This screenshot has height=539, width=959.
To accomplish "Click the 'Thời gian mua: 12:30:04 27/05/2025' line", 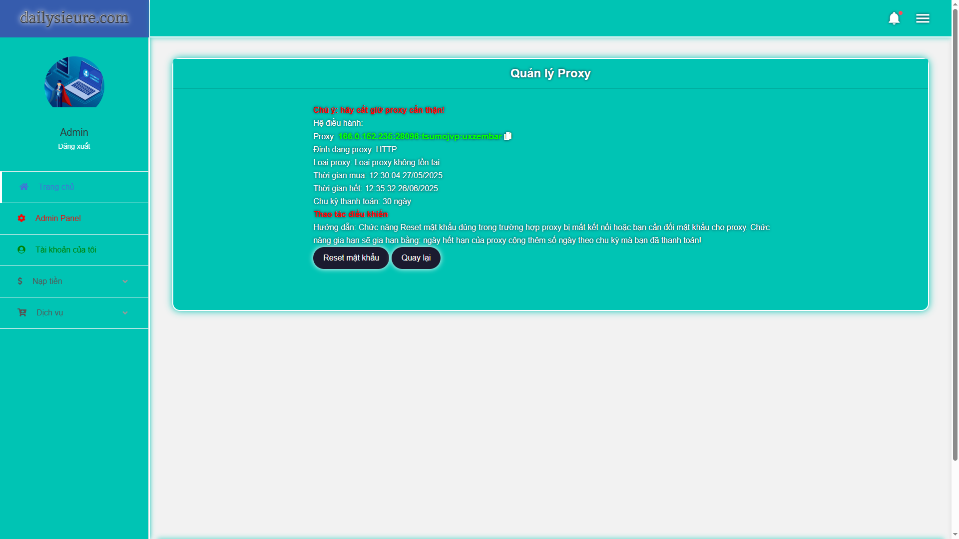I will (378, 175).
